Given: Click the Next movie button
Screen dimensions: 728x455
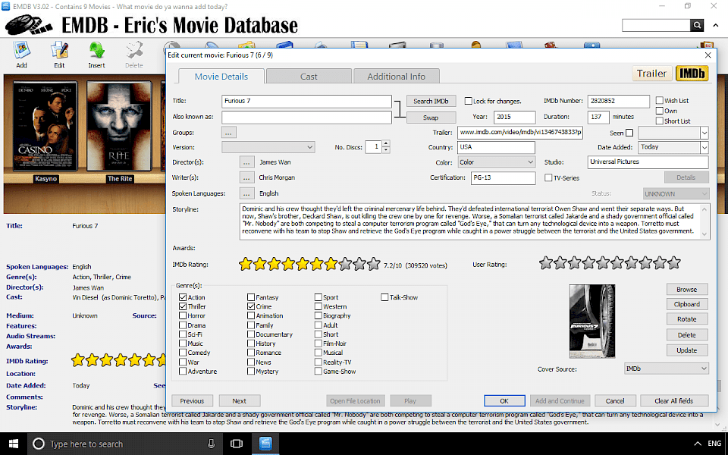Looking at the screenshot, I should click(239, 400).
